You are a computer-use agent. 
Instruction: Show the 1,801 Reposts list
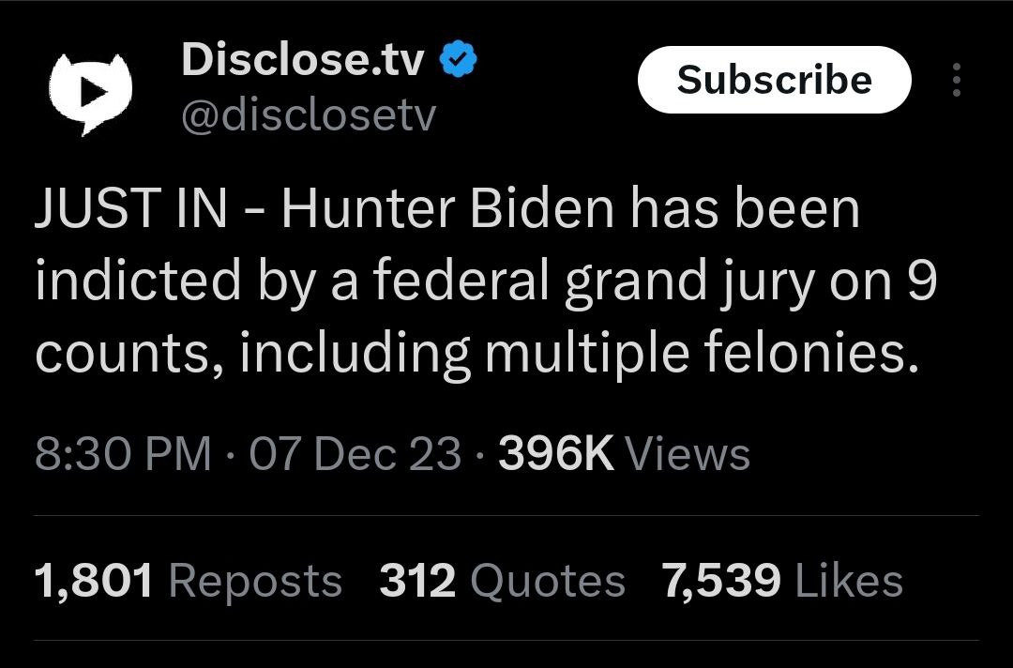[x=188, y=581]
